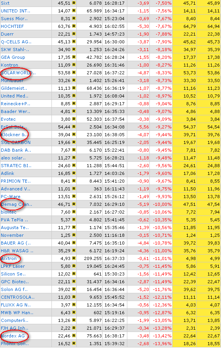
Task: Open the PRIMION TE.. stock link
Action: point(16,181)
